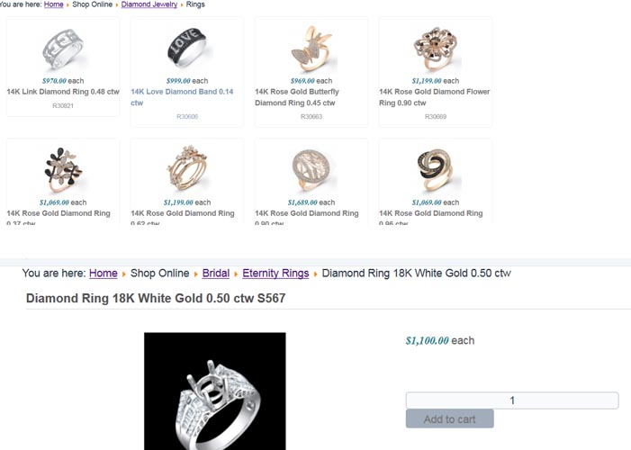Viewport: 631px width, 450px height.
Task: Open Diamond Jewelry breadcrumb link
Action: 149,4
